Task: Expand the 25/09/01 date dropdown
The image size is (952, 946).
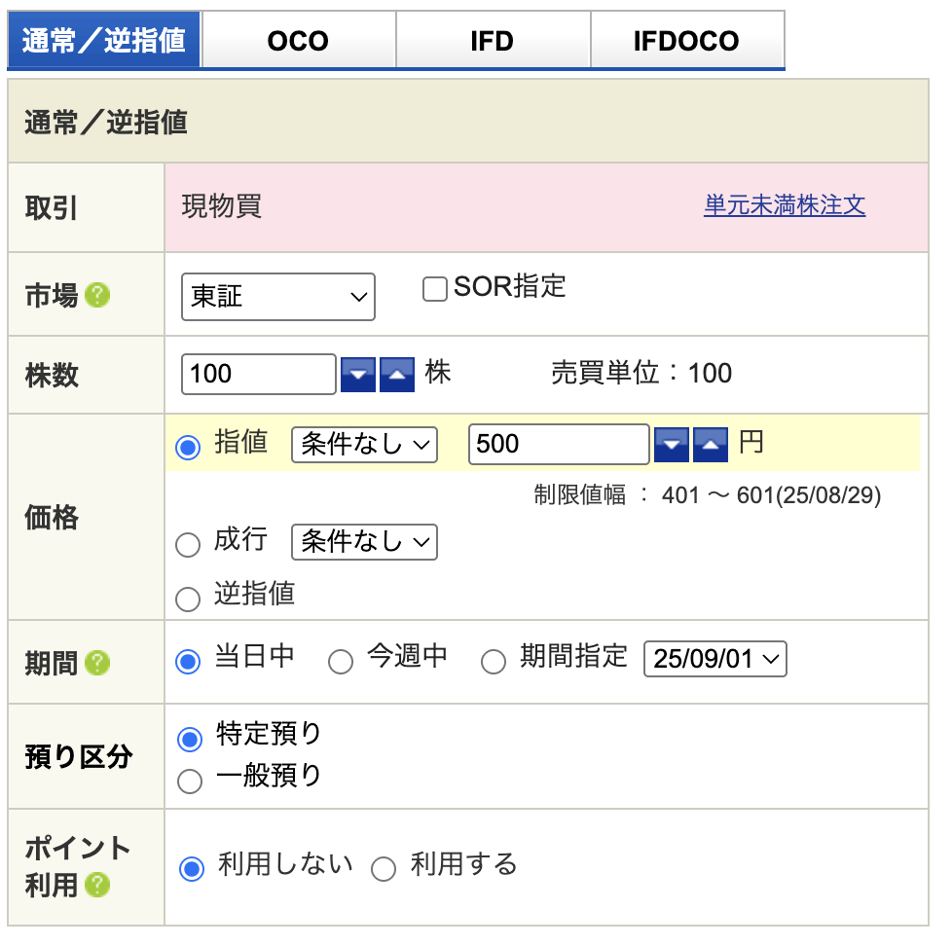Action: pos(714,659)
